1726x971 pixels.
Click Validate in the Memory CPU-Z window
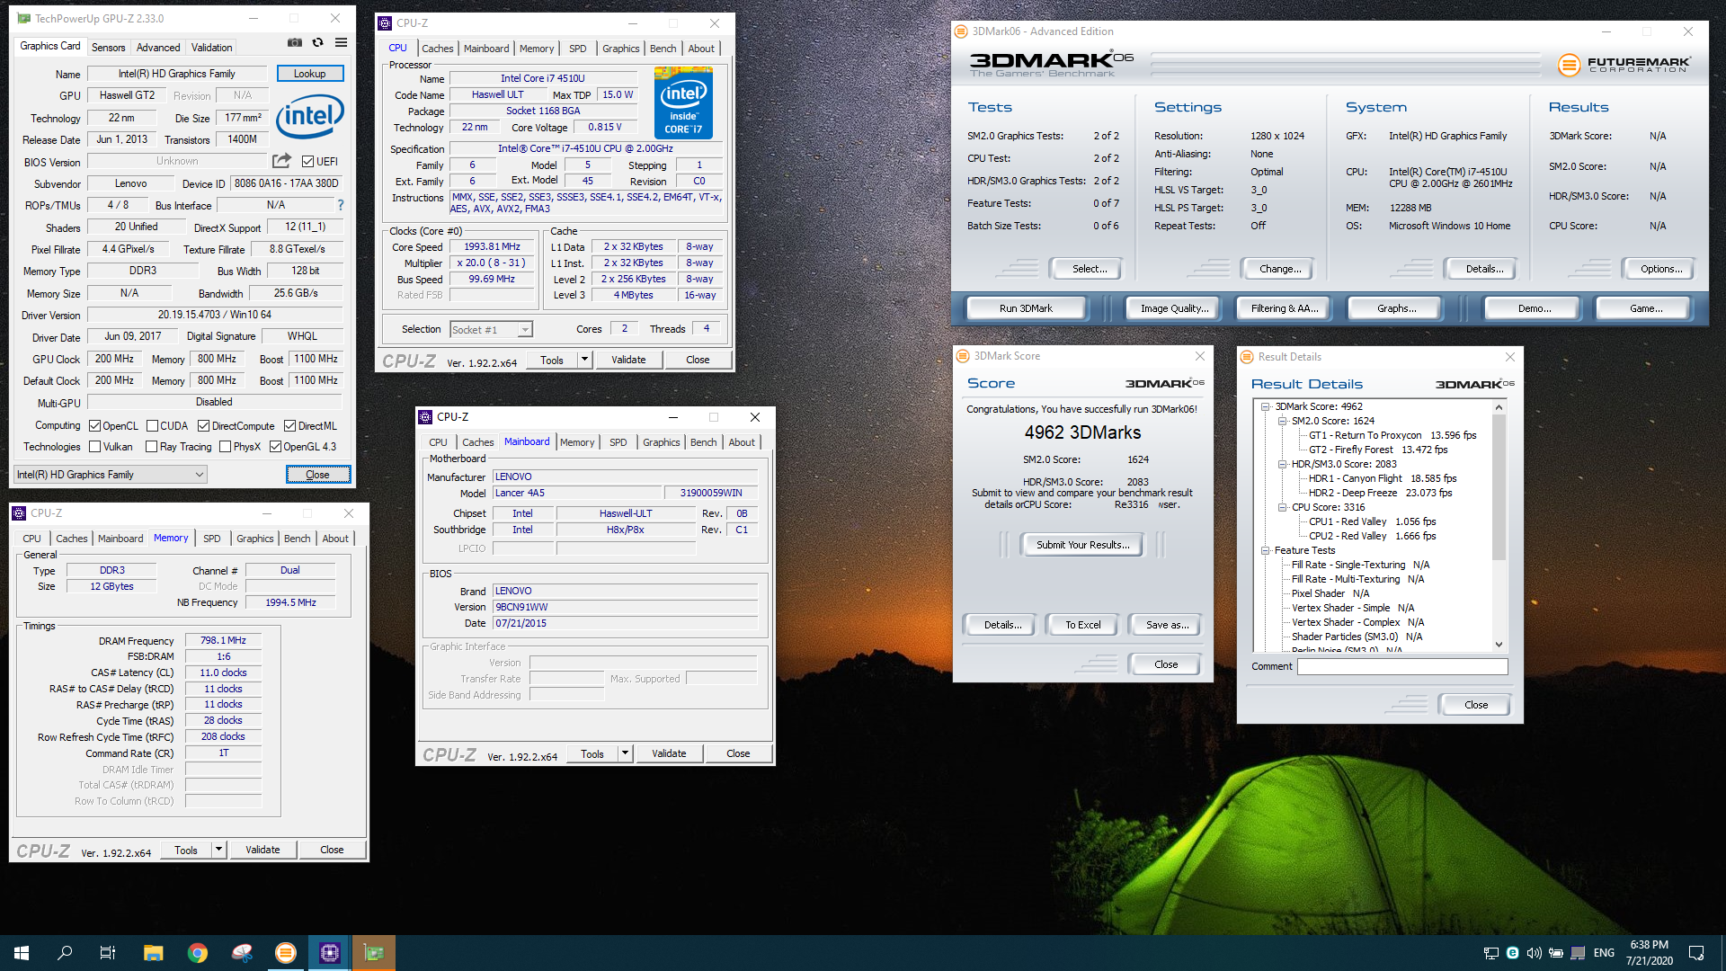[262, 850]
